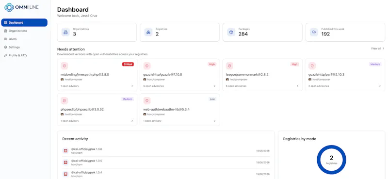Open the Dashboard sidebar item
Image resolution: width=388 pixels, height=179 pixels.
(24, 22)
